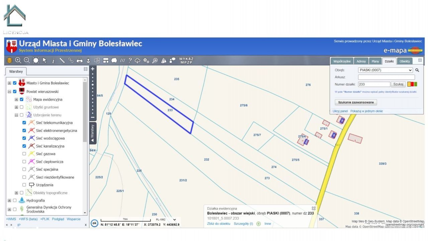This screenshot has width=428, height=241.
Task: Click the person speech bubble icon
Action: click(x=173, y=61)
